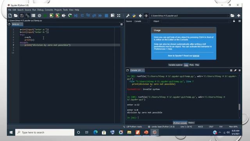250x141 pixels.
Task: Open editor pane options menu
Action: coord(121,24)
